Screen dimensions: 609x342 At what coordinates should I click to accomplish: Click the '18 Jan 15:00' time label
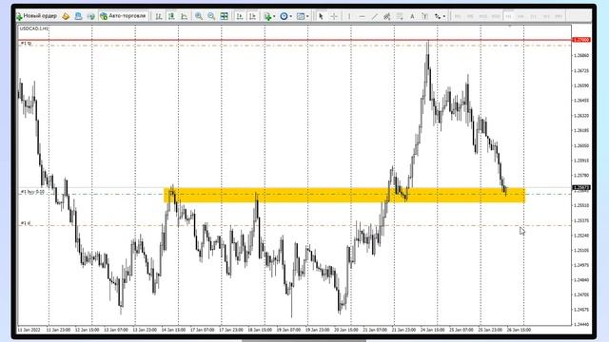(260, 330)
